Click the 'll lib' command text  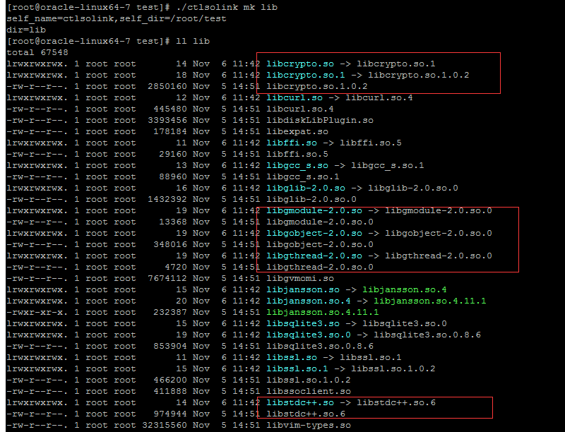(193, 41)
